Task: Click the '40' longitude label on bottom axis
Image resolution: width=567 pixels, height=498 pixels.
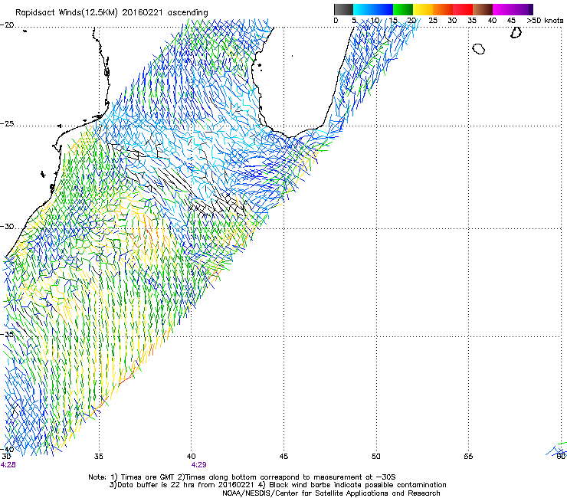Action: [192, 457]
